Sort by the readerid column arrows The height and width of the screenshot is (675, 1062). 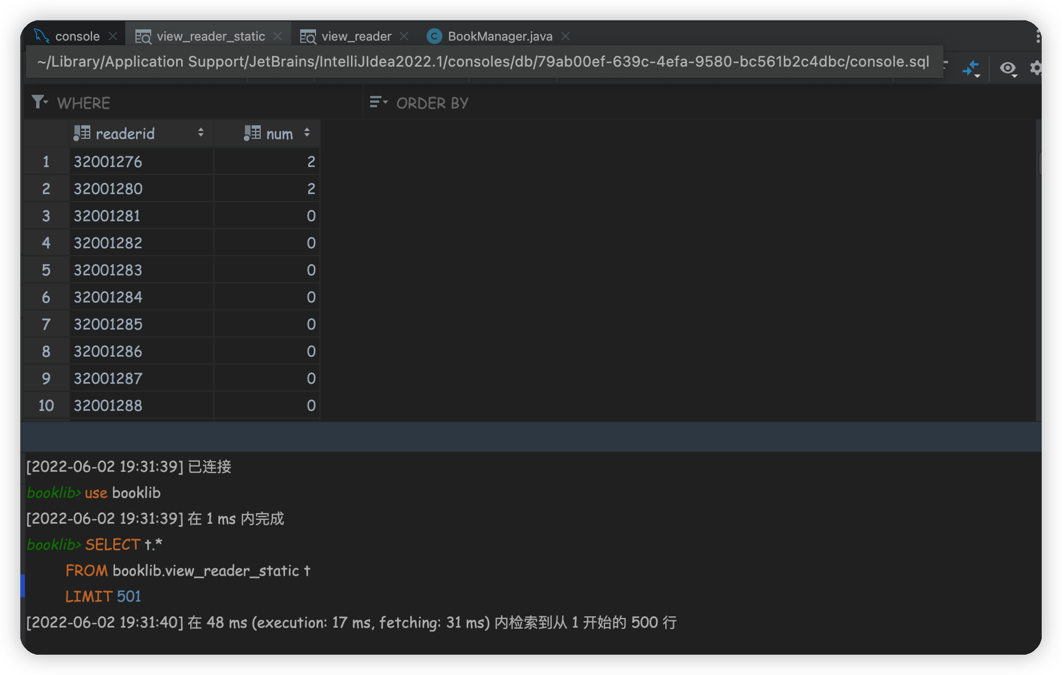[x=201, y=133]
